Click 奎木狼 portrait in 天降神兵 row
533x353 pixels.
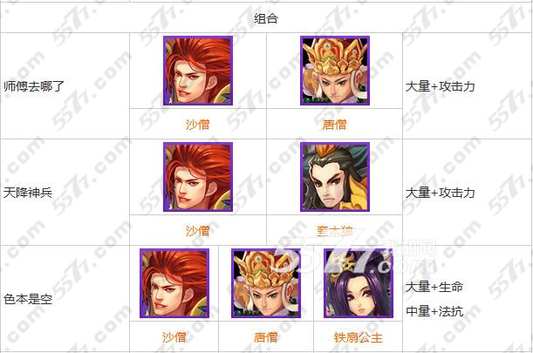pos(335,177)
